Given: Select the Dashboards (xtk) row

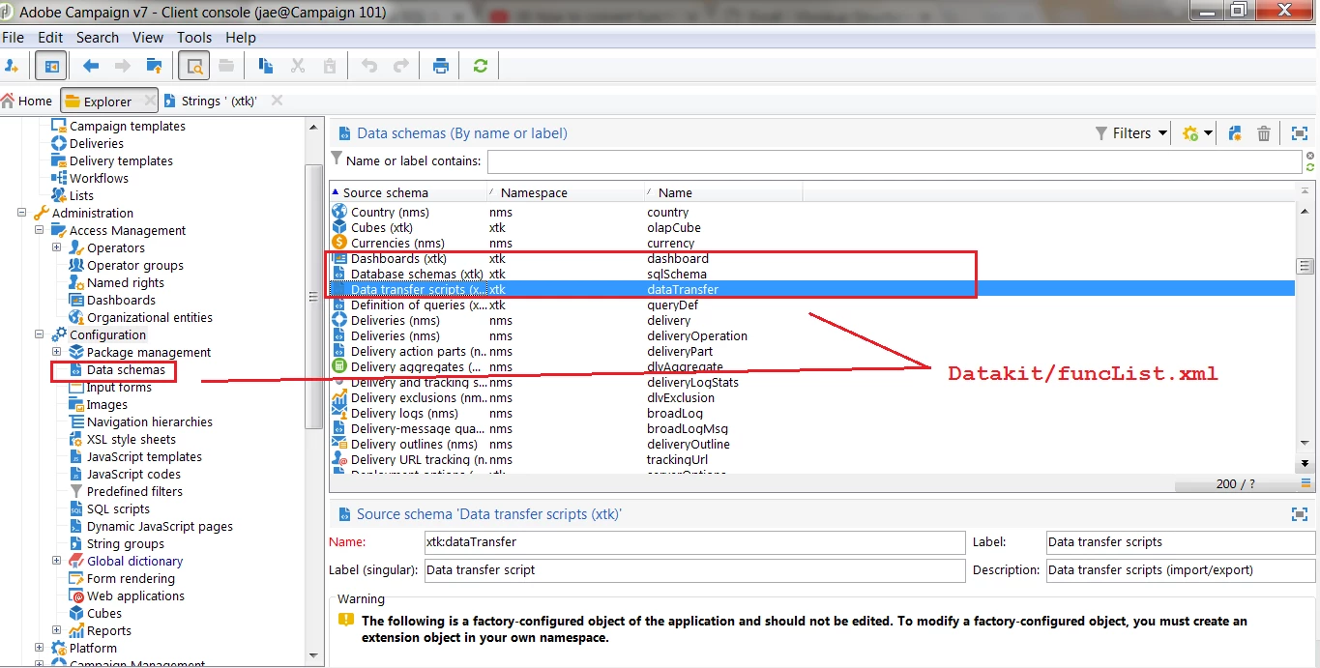Looking at the screenshot, I should pyautogui.click(x=812, y=258).
